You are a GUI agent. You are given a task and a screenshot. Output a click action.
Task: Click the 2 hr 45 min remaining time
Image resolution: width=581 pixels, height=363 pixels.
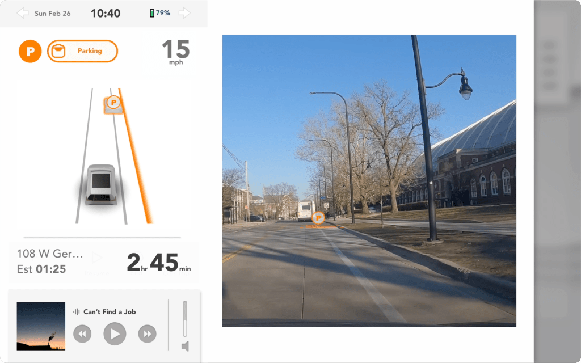tap(159, 263)
